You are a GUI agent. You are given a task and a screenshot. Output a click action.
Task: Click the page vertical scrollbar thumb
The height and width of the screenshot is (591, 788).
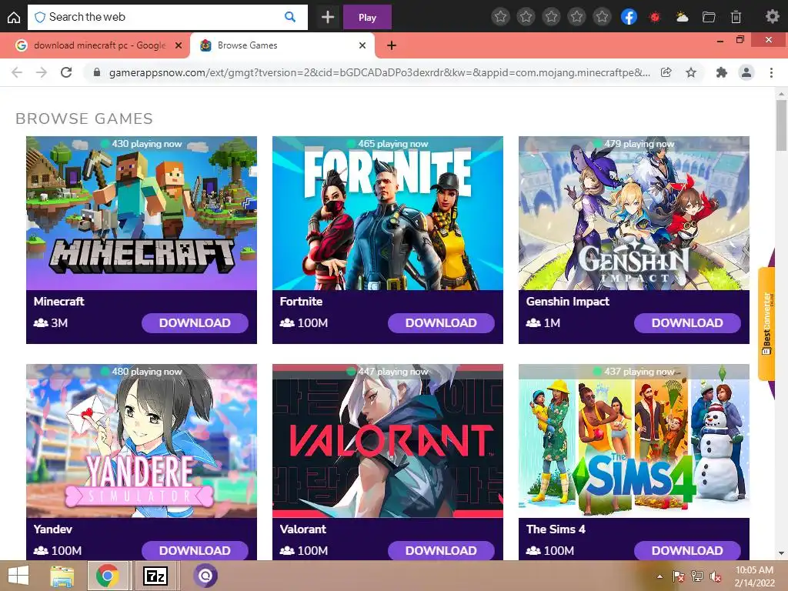click(781, 125)
